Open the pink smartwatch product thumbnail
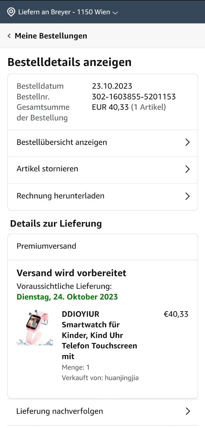The height and width of the screenshot is (428, 205). [35, 328]
